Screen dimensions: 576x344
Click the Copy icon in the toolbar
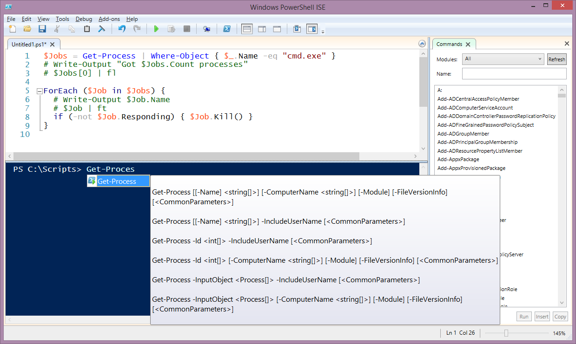72,29
